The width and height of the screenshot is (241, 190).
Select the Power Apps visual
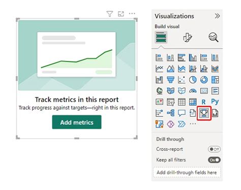170,124
